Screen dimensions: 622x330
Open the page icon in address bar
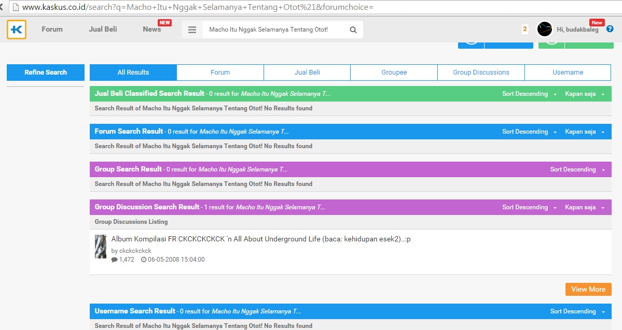[16, 7]
